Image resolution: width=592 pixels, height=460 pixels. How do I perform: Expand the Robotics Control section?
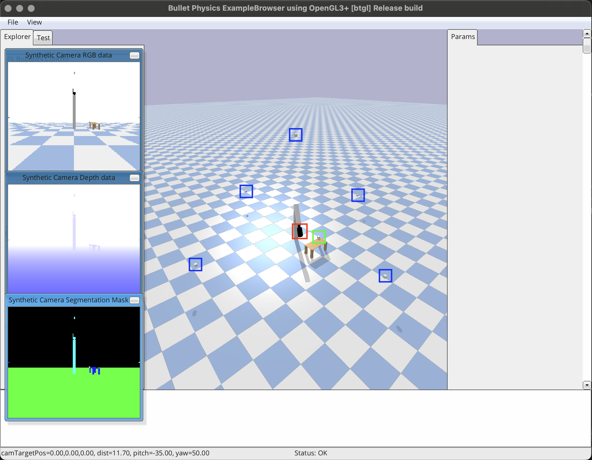(x=11, y=59)
